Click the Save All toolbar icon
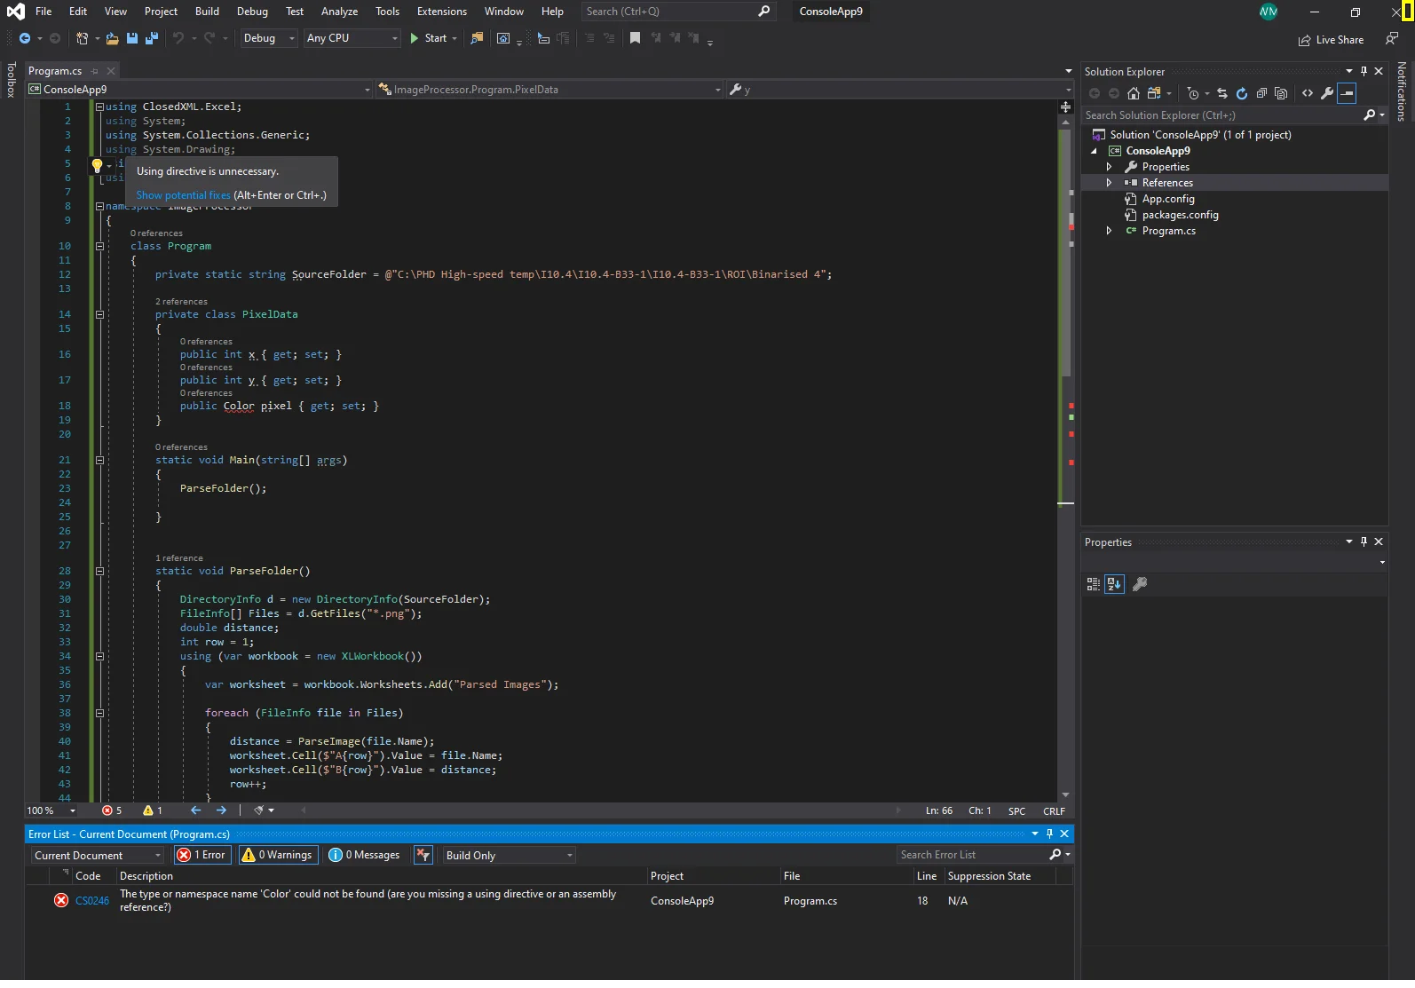The width and height of the screenshot is (1415, 988). [x=152, y=38]
